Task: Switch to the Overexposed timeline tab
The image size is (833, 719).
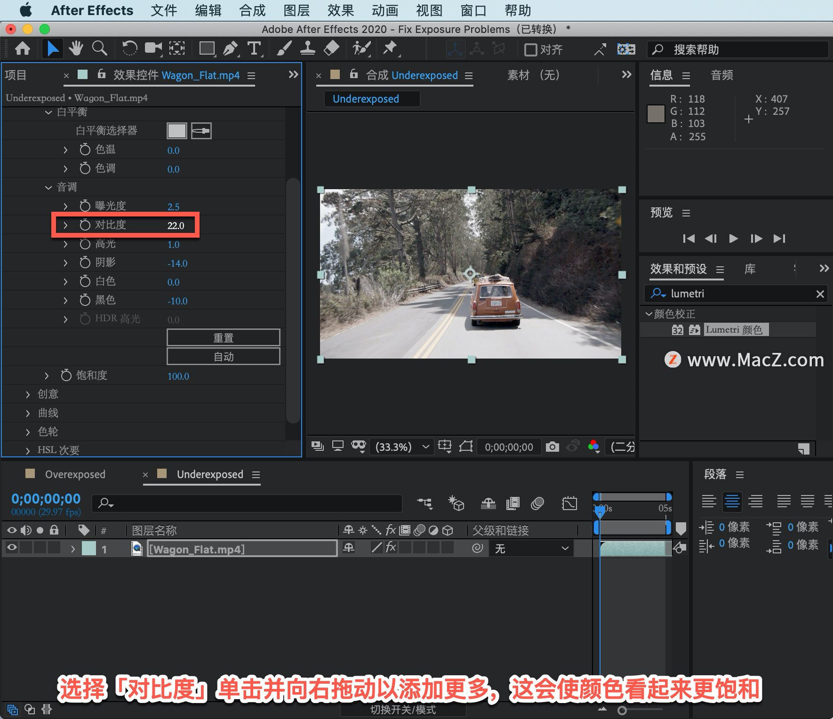Action: click(75, 474)
